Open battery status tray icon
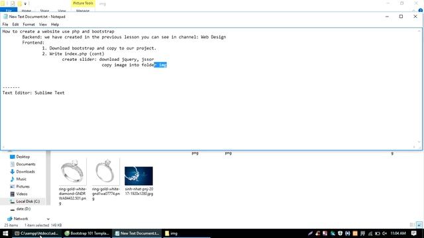The image size is (424, 238). point(377,233)
